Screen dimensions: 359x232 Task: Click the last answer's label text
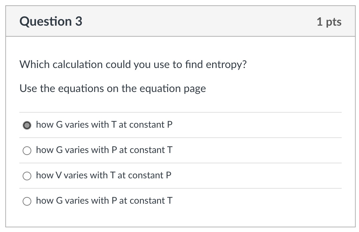[104, 201]
